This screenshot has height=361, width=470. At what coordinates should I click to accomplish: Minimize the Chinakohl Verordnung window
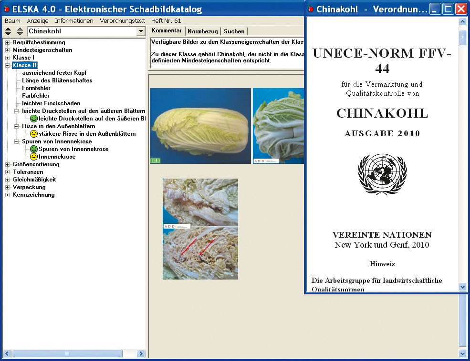point(435,9)
